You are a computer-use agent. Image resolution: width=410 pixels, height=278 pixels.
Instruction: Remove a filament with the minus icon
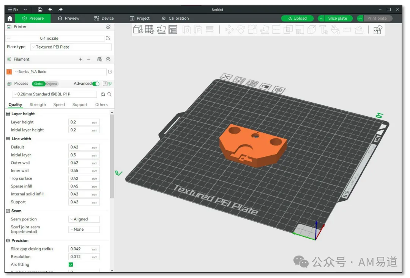88,59
